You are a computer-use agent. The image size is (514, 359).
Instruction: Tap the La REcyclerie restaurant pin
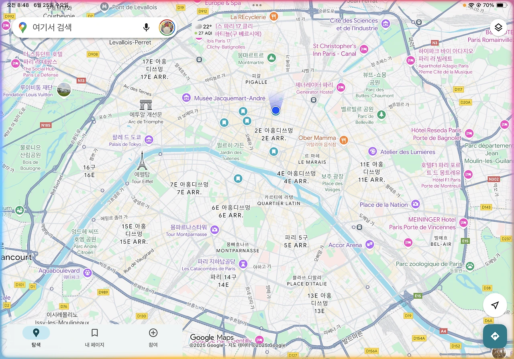(x=274, y=16)
